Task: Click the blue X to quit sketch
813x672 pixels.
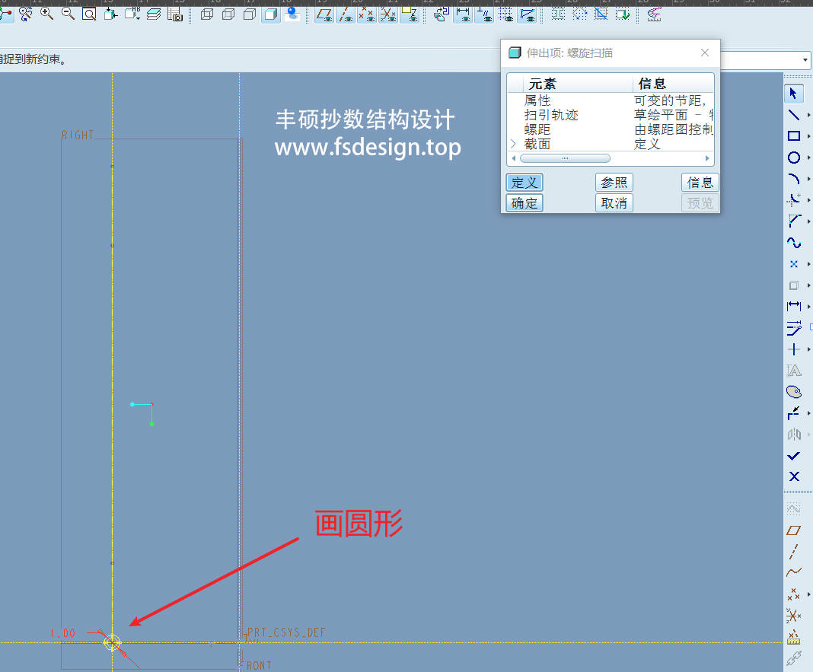Action: [793, 476]
